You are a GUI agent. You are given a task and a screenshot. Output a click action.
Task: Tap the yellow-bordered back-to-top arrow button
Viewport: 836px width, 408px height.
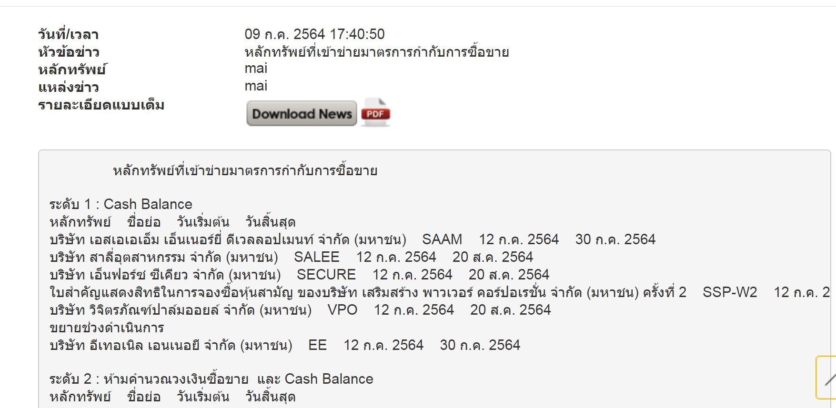coord(826,378)
